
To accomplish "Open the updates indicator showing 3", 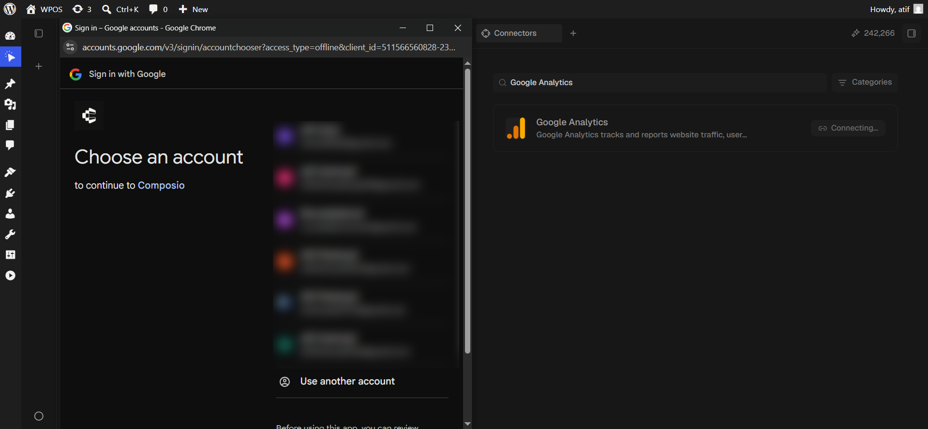I will 82,9.
